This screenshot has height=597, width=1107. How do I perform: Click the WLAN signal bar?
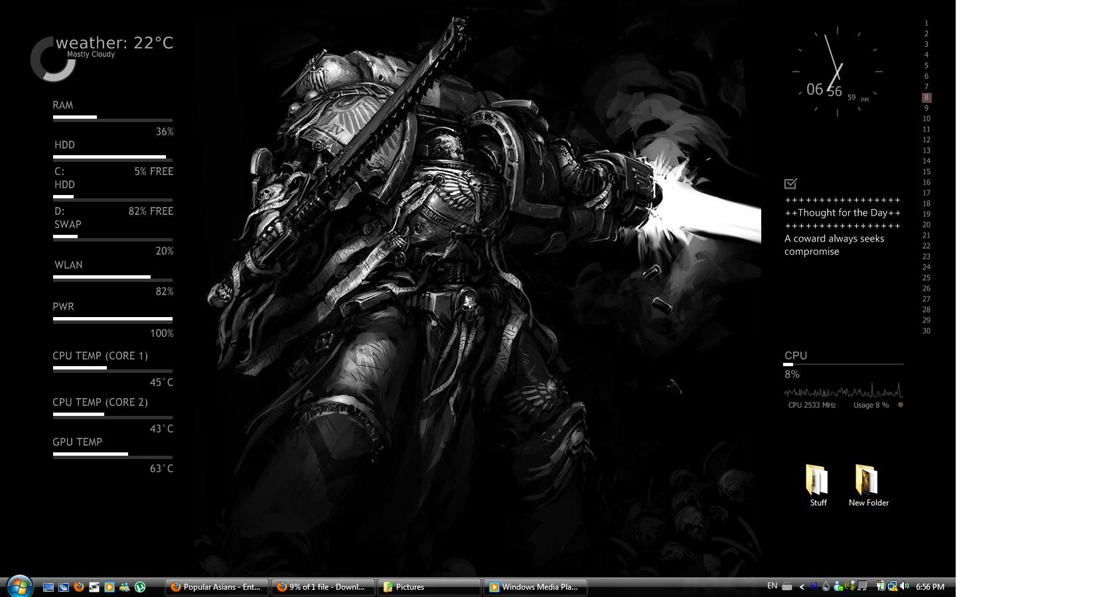113,278
